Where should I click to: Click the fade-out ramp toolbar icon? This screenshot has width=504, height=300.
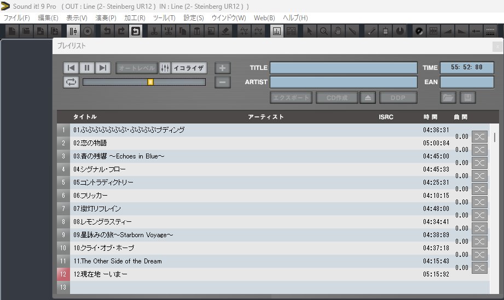pyautogui.click(x=461, y=31)
